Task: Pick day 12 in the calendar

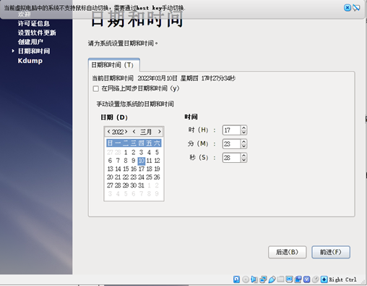Action: [157, 161]
